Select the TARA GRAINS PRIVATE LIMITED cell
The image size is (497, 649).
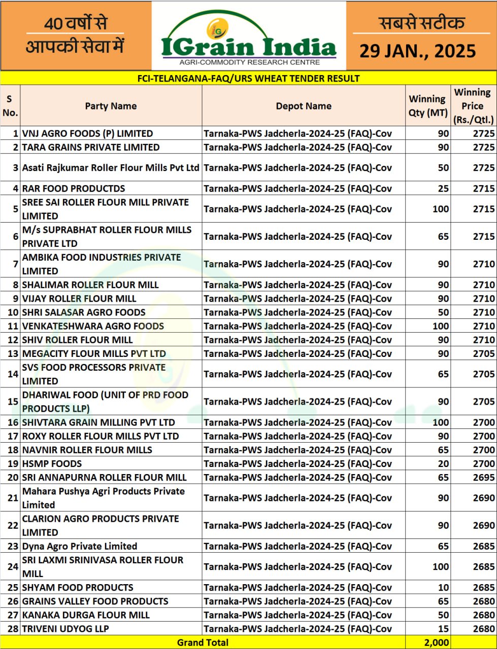pyautogui.click(x=91, y=148)
